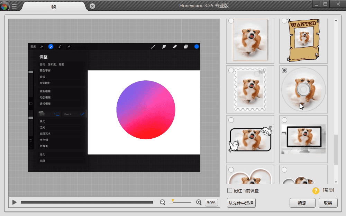Cancel with 取消 button
The image size is (346, 216).
(x=328, y=203)
